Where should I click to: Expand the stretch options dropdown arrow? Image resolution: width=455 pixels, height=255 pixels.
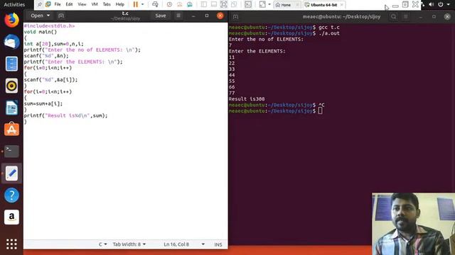click(269, 4)
